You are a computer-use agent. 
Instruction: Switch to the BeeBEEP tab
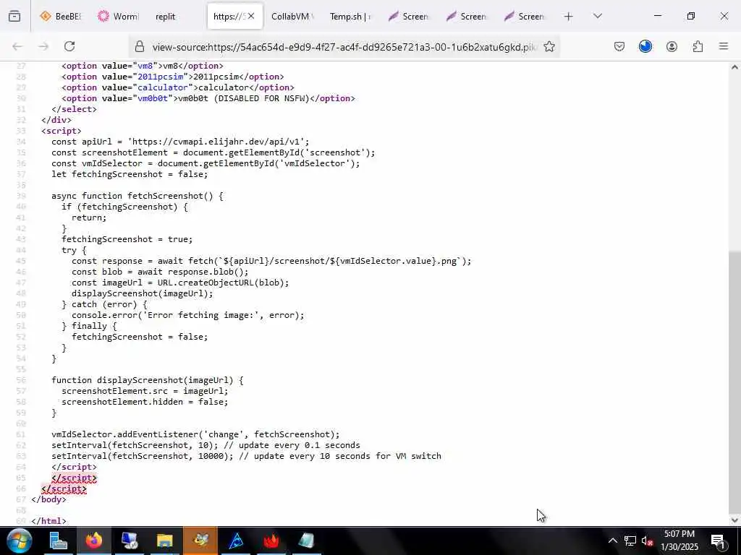pyautogui.click(x=61, y=17)
